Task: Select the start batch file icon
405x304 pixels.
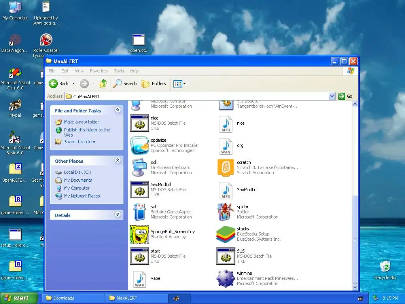Action: tap(140, 256)
